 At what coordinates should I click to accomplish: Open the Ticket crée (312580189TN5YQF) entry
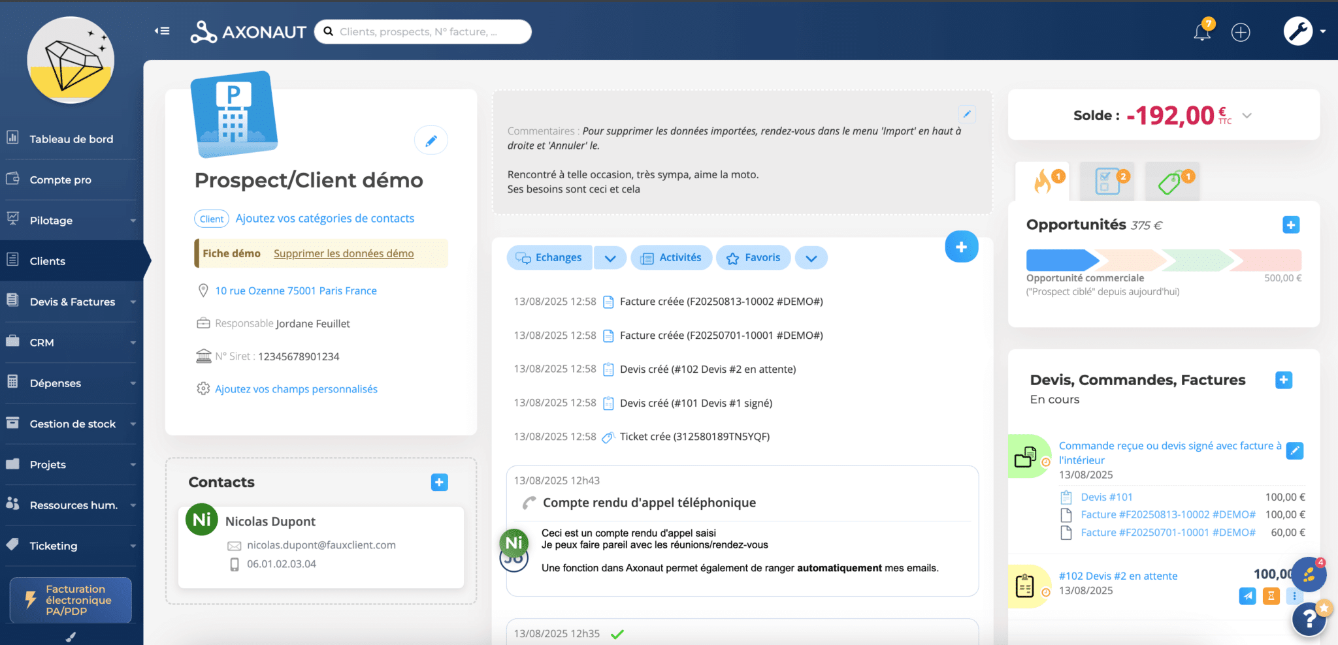point(694,437)
